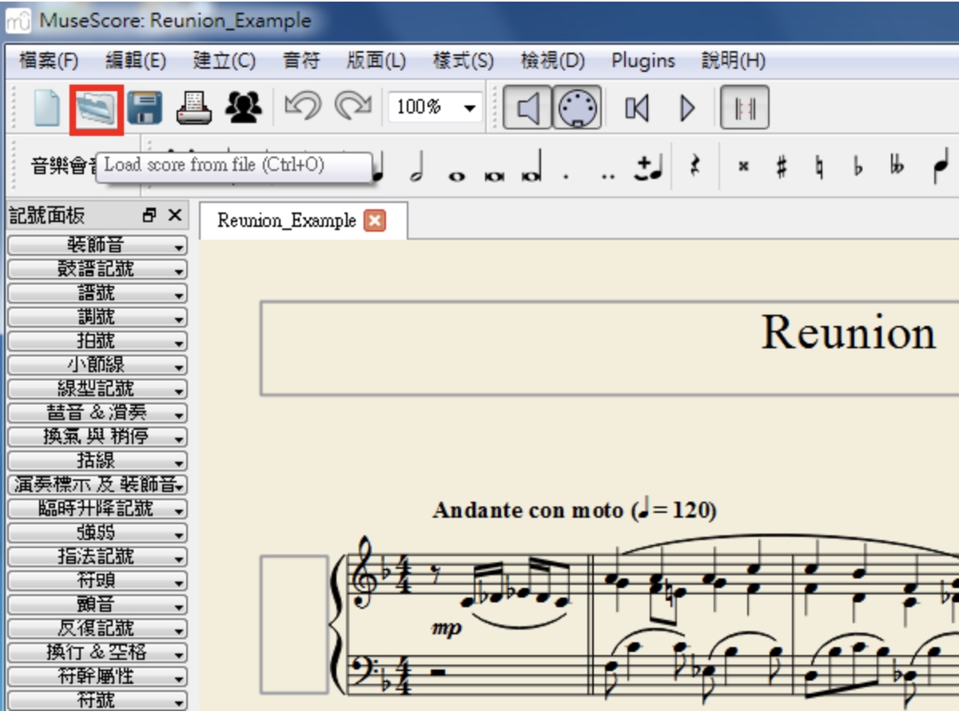Expand the 換行 & 空格 palette
This screenshot has width=959, height=719.
pos(97,653)
